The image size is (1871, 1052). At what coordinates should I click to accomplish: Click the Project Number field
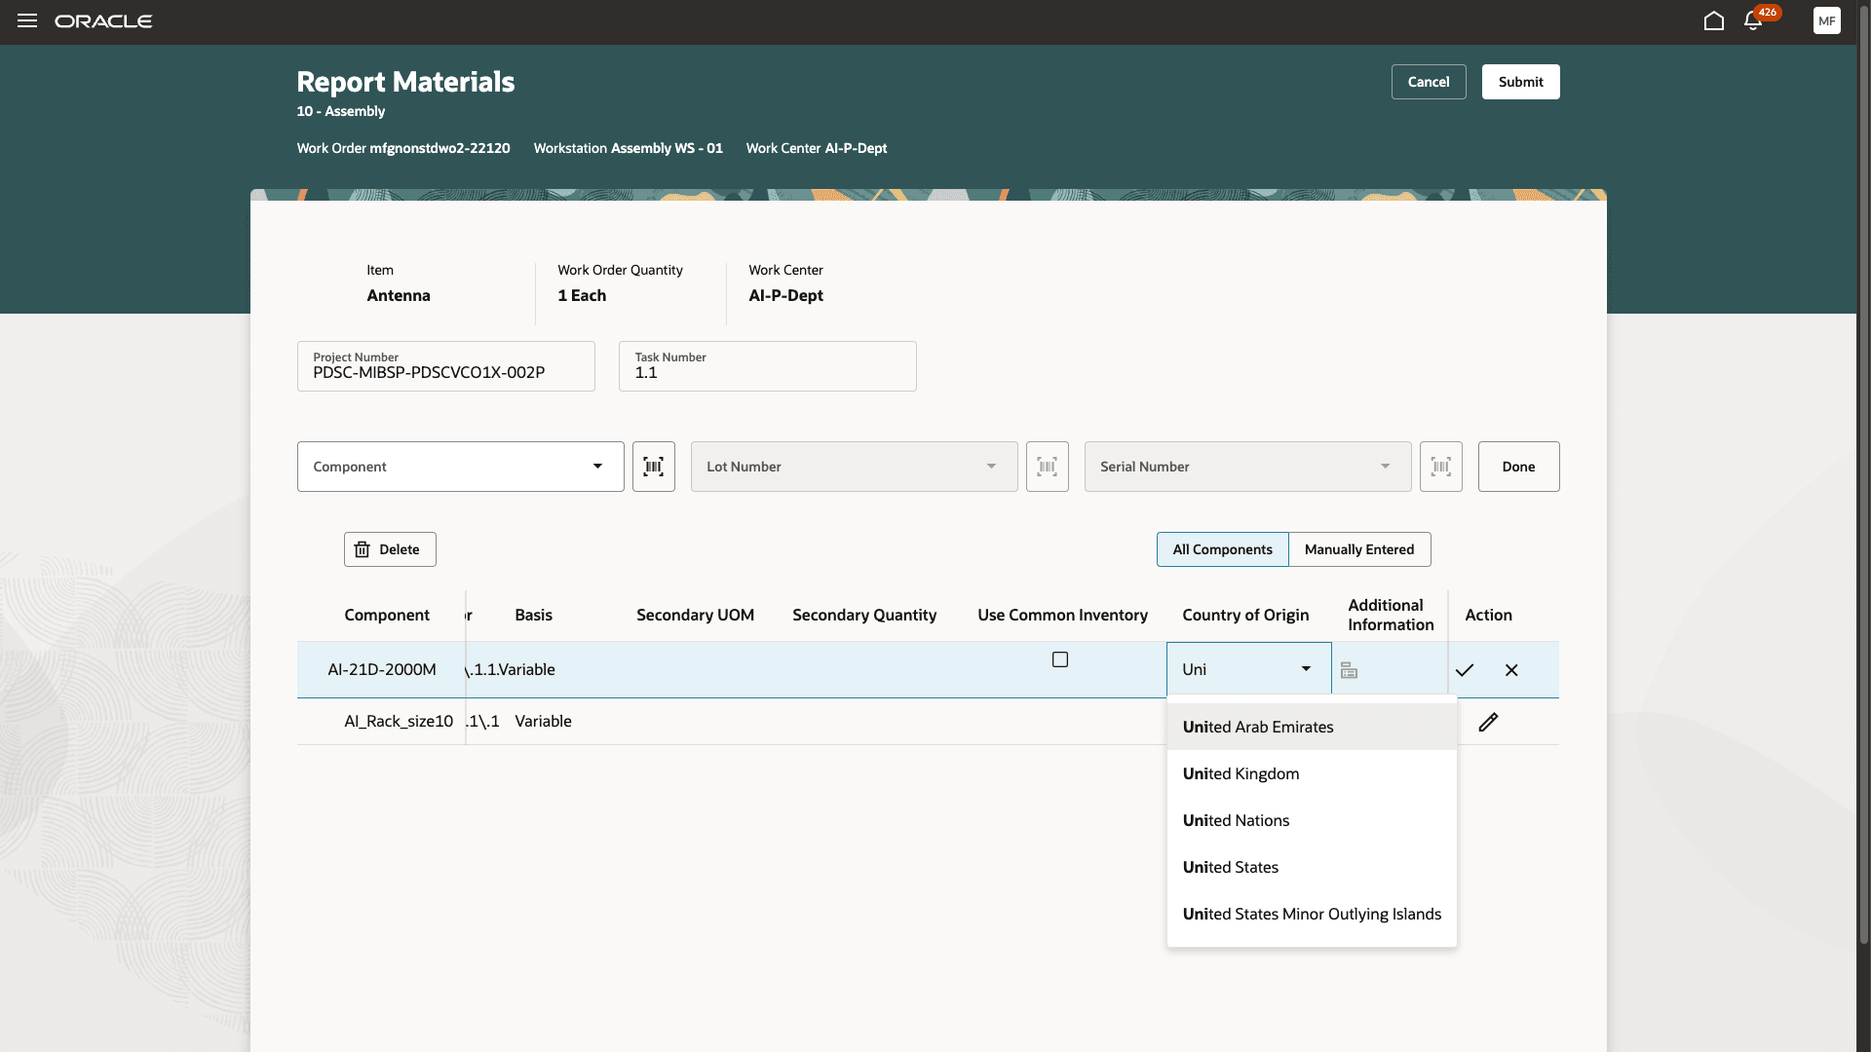pos(445,367)
